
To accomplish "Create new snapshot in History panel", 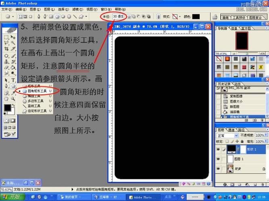I will (x=255, y=121).
